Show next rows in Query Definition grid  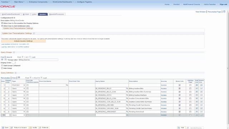[42, 78]
